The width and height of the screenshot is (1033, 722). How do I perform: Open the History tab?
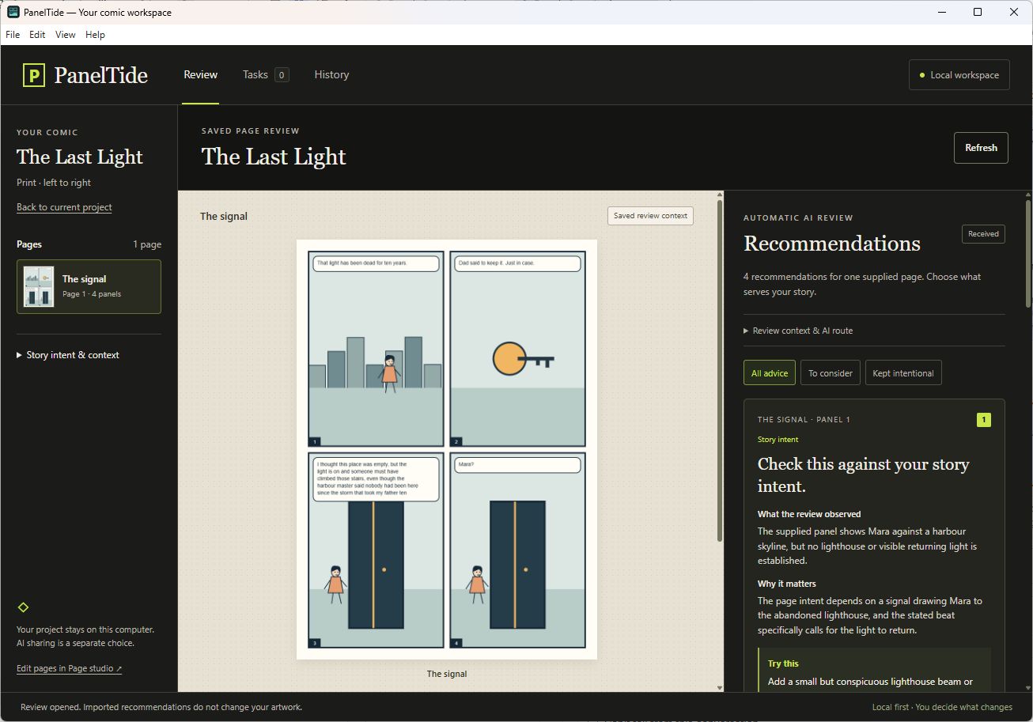[331, 74]
